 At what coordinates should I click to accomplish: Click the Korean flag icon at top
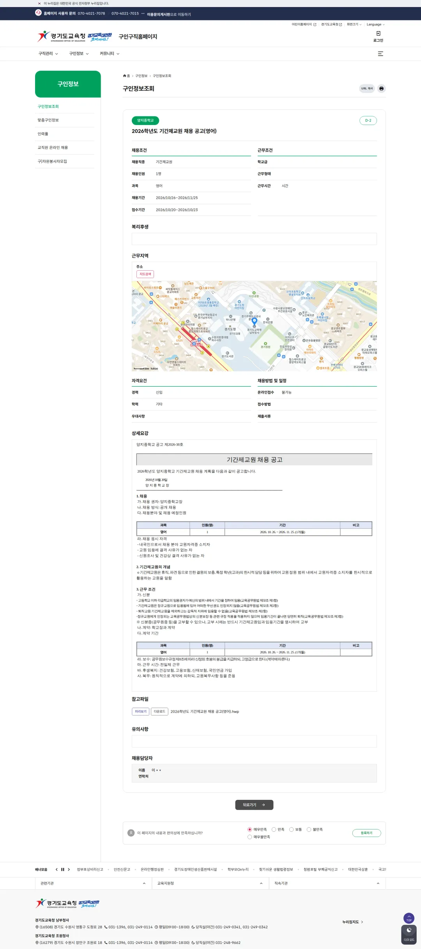[x=39, y=4]
